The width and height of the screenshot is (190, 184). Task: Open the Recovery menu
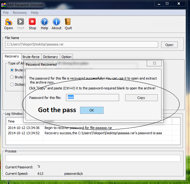(20, 13)
